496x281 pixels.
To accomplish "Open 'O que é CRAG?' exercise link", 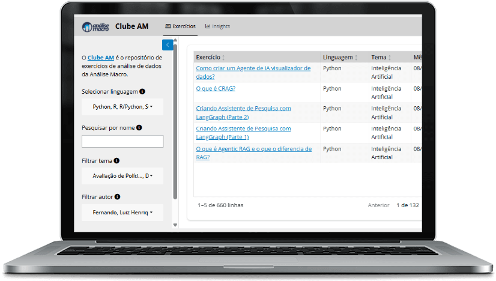I will pyautogui.click(x=216, y=89).
